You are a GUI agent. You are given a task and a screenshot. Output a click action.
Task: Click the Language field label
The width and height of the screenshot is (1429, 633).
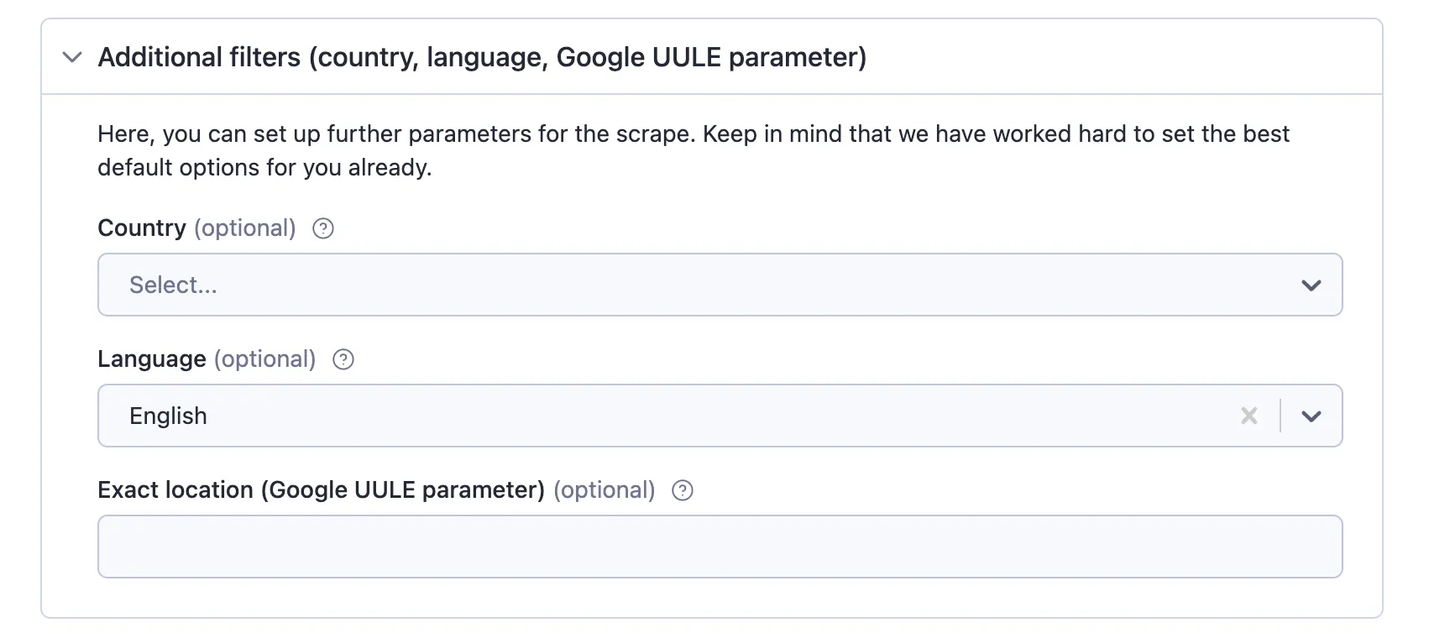(x=152, y=359)
